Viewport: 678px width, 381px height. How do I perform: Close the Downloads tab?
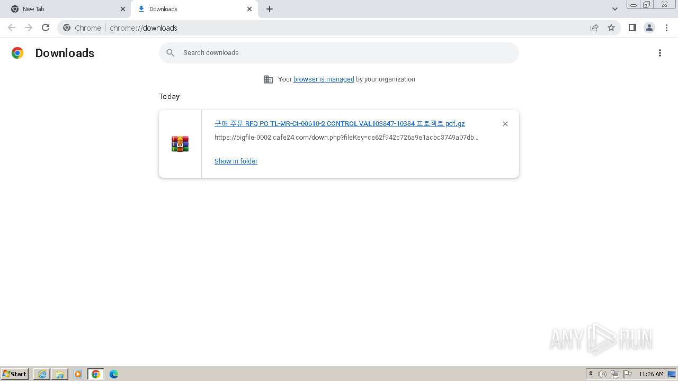coord(249,9)
